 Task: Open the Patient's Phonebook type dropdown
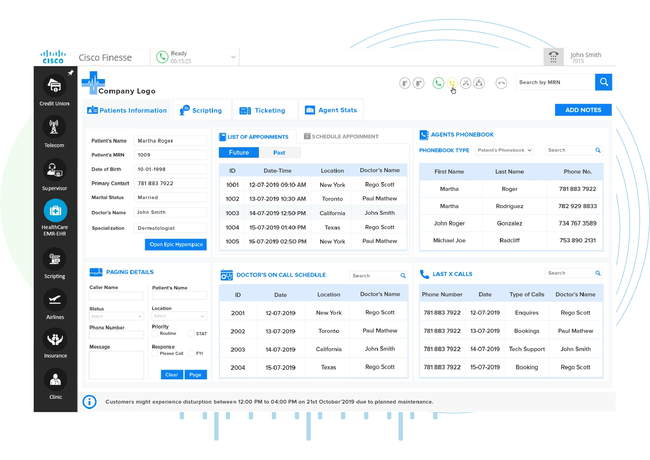click(504, 150)
